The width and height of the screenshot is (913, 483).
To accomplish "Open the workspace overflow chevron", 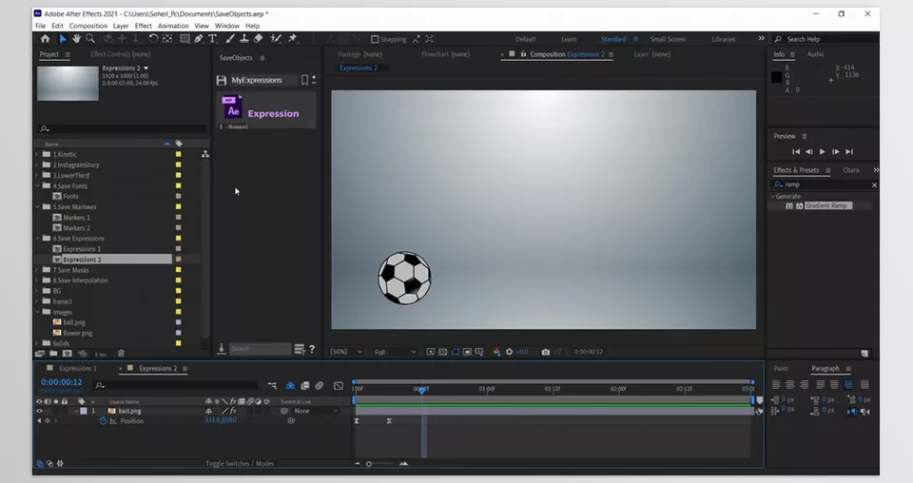I will click(x=761, y=38).
